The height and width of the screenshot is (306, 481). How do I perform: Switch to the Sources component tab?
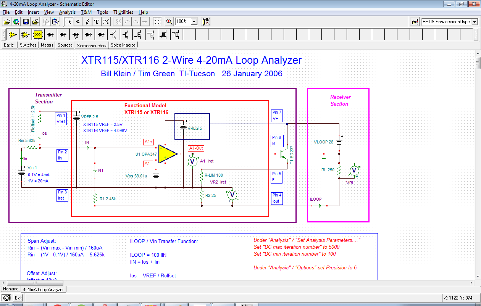(65, 45)
